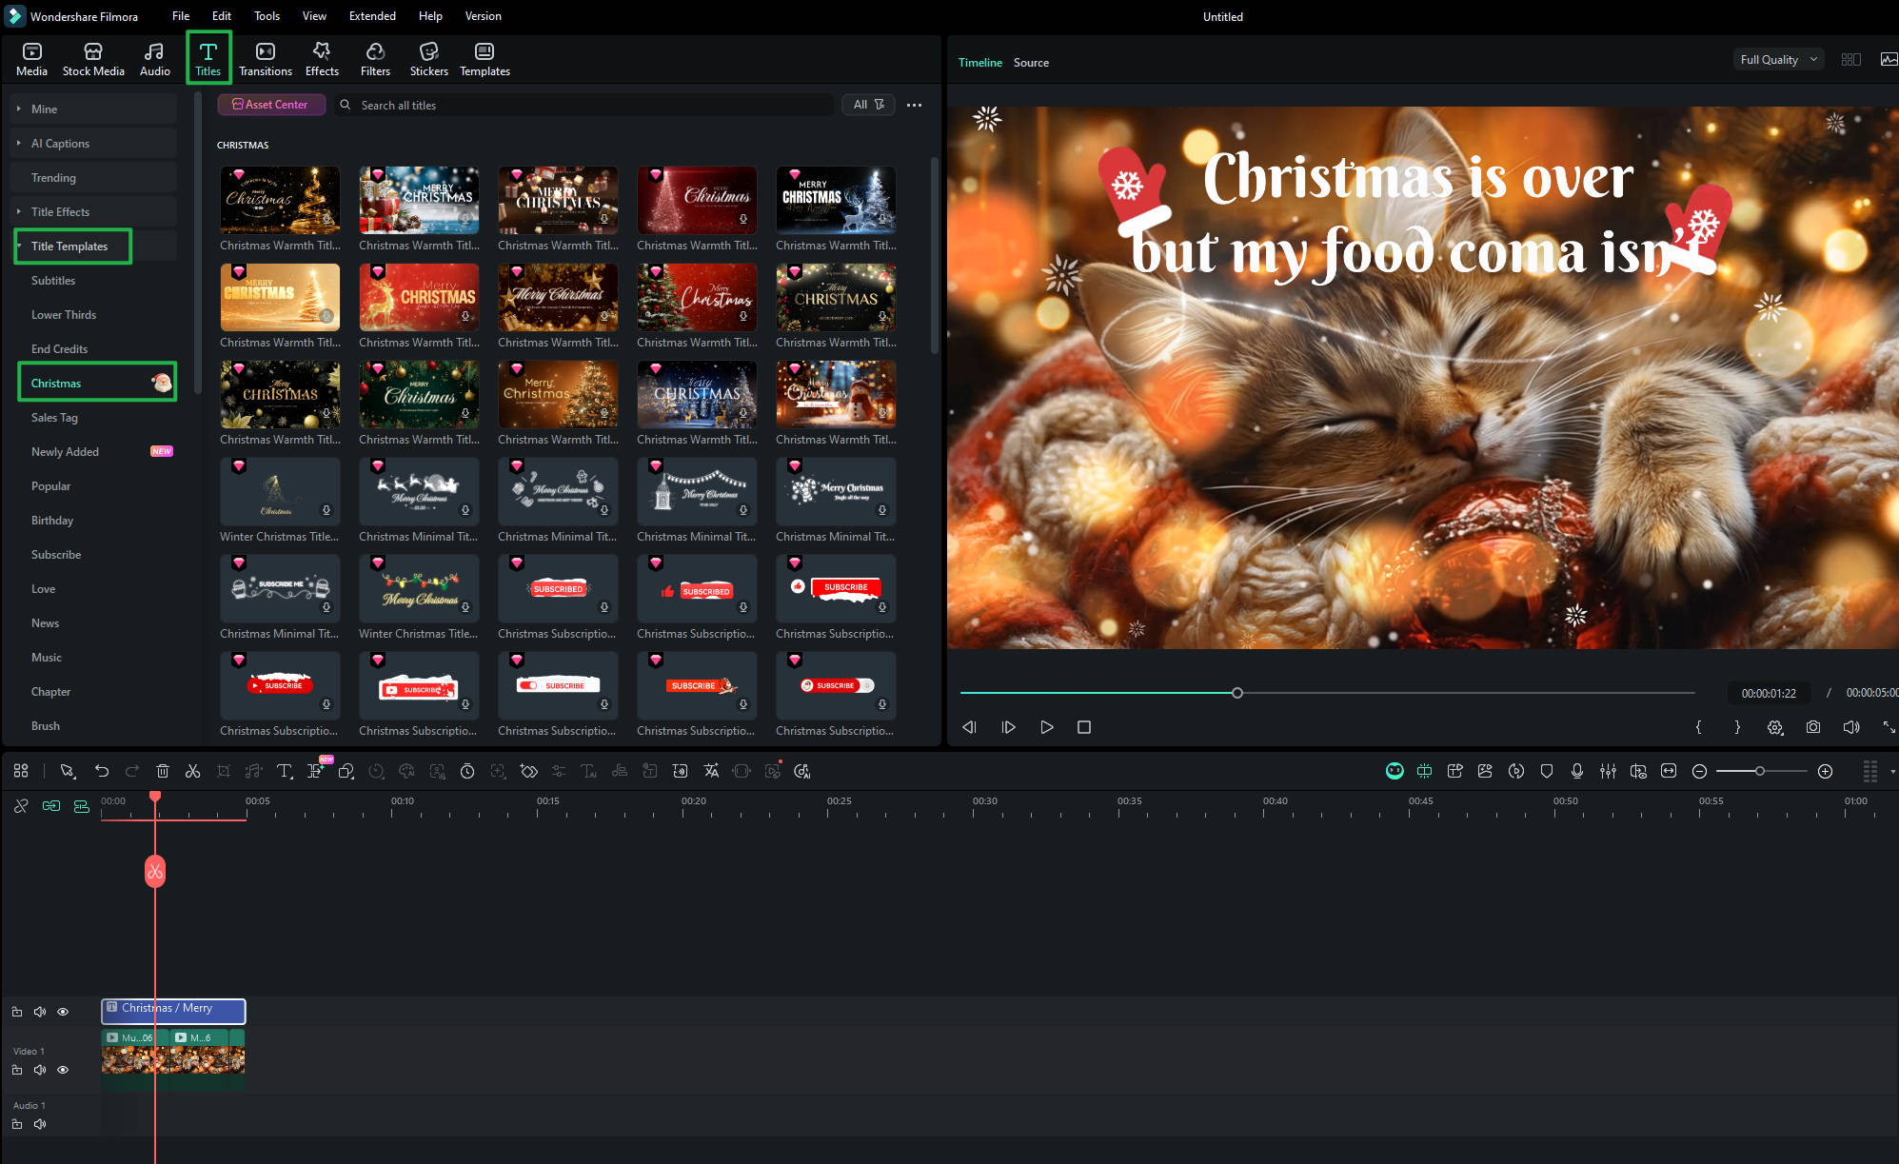Mute the Audio 1 track
Image resolution: width=1899 pixels, height=1164 pixels.
[x=40, y=1124]
